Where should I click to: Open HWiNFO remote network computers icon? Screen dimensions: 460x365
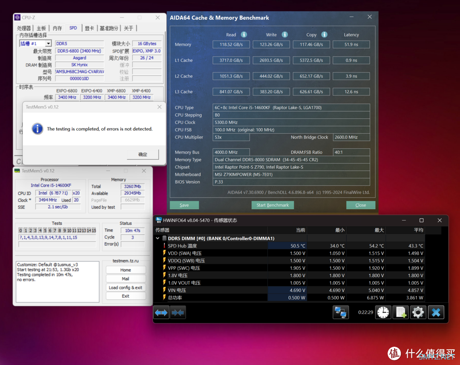tap(341, 312)
